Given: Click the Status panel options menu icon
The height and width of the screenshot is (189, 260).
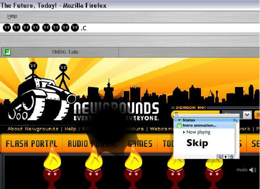Looking at the screenshot, I should click(x=235, y=120).
